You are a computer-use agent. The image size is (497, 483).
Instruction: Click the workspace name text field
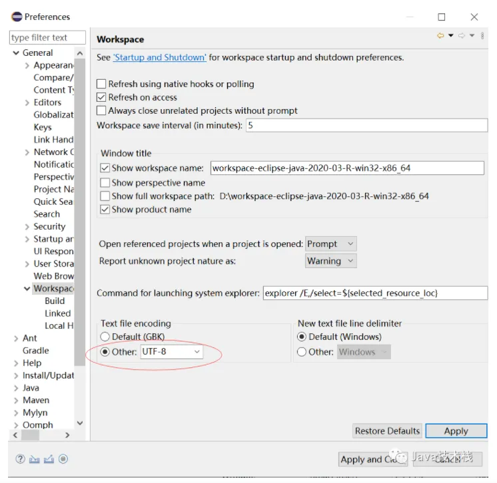pyautogui.click(x=347, y=168)
